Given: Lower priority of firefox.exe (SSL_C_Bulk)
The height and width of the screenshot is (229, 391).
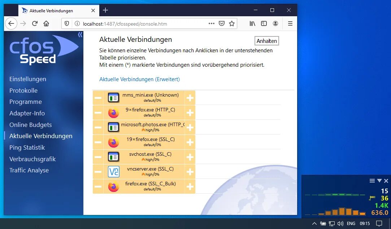Looking at the screenshot, I should coord(98,186).
